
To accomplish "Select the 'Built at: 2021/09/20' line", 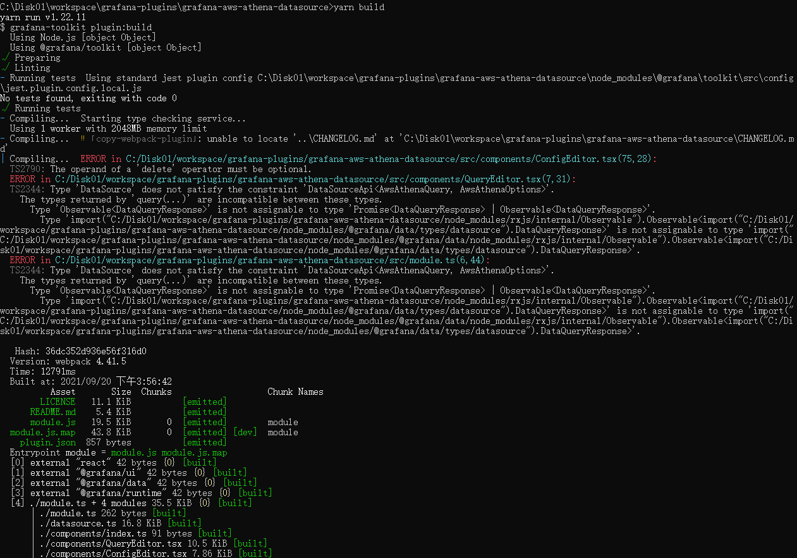I will (91, 381).
